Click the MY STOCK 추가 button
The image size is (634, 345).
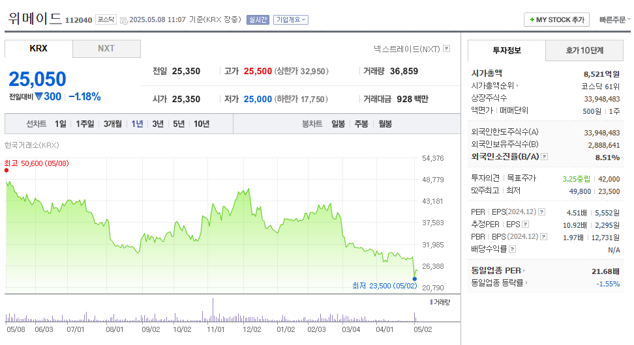click(557, 20)
